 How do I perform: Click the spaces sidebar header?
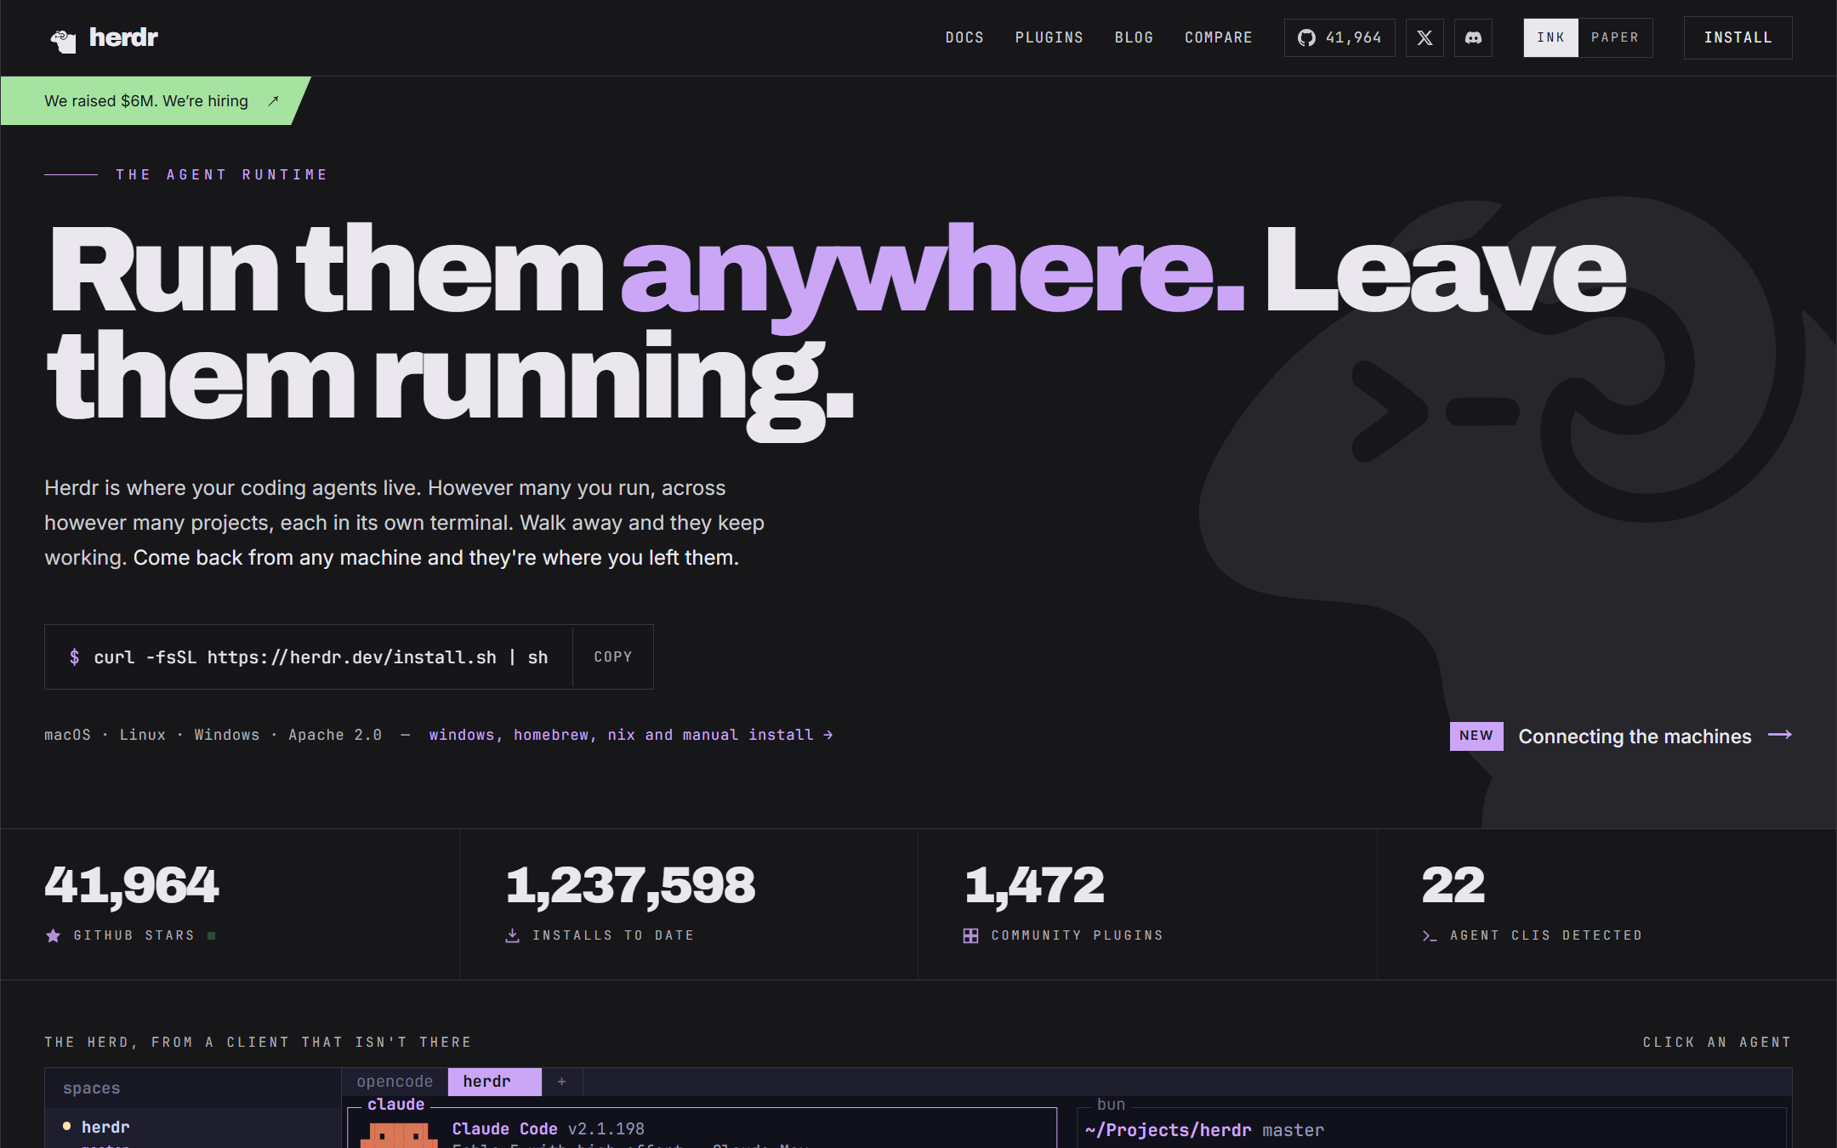[x=91, y=1088]
